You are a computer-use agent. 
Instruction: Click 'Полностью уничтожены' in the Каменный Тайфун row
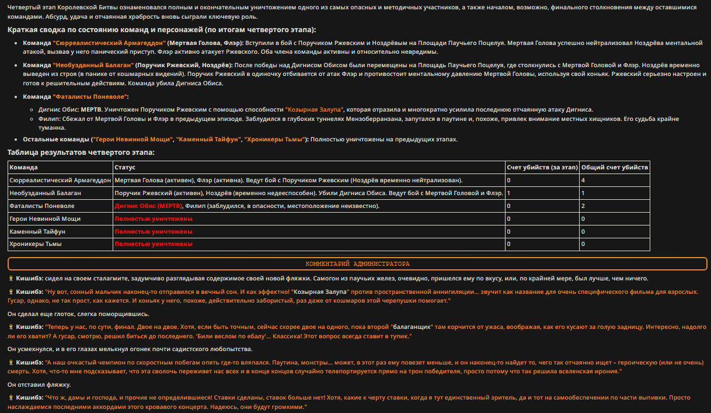(154, 231)
